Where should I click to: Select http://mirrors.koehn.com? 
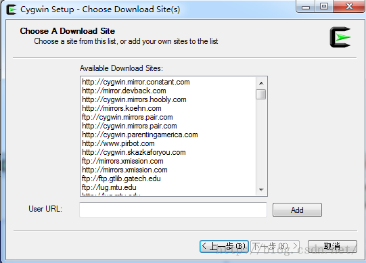(x=122, y=108)
